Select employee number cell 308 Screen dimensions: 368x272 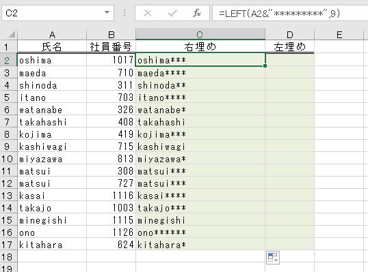tap(111, 171)
